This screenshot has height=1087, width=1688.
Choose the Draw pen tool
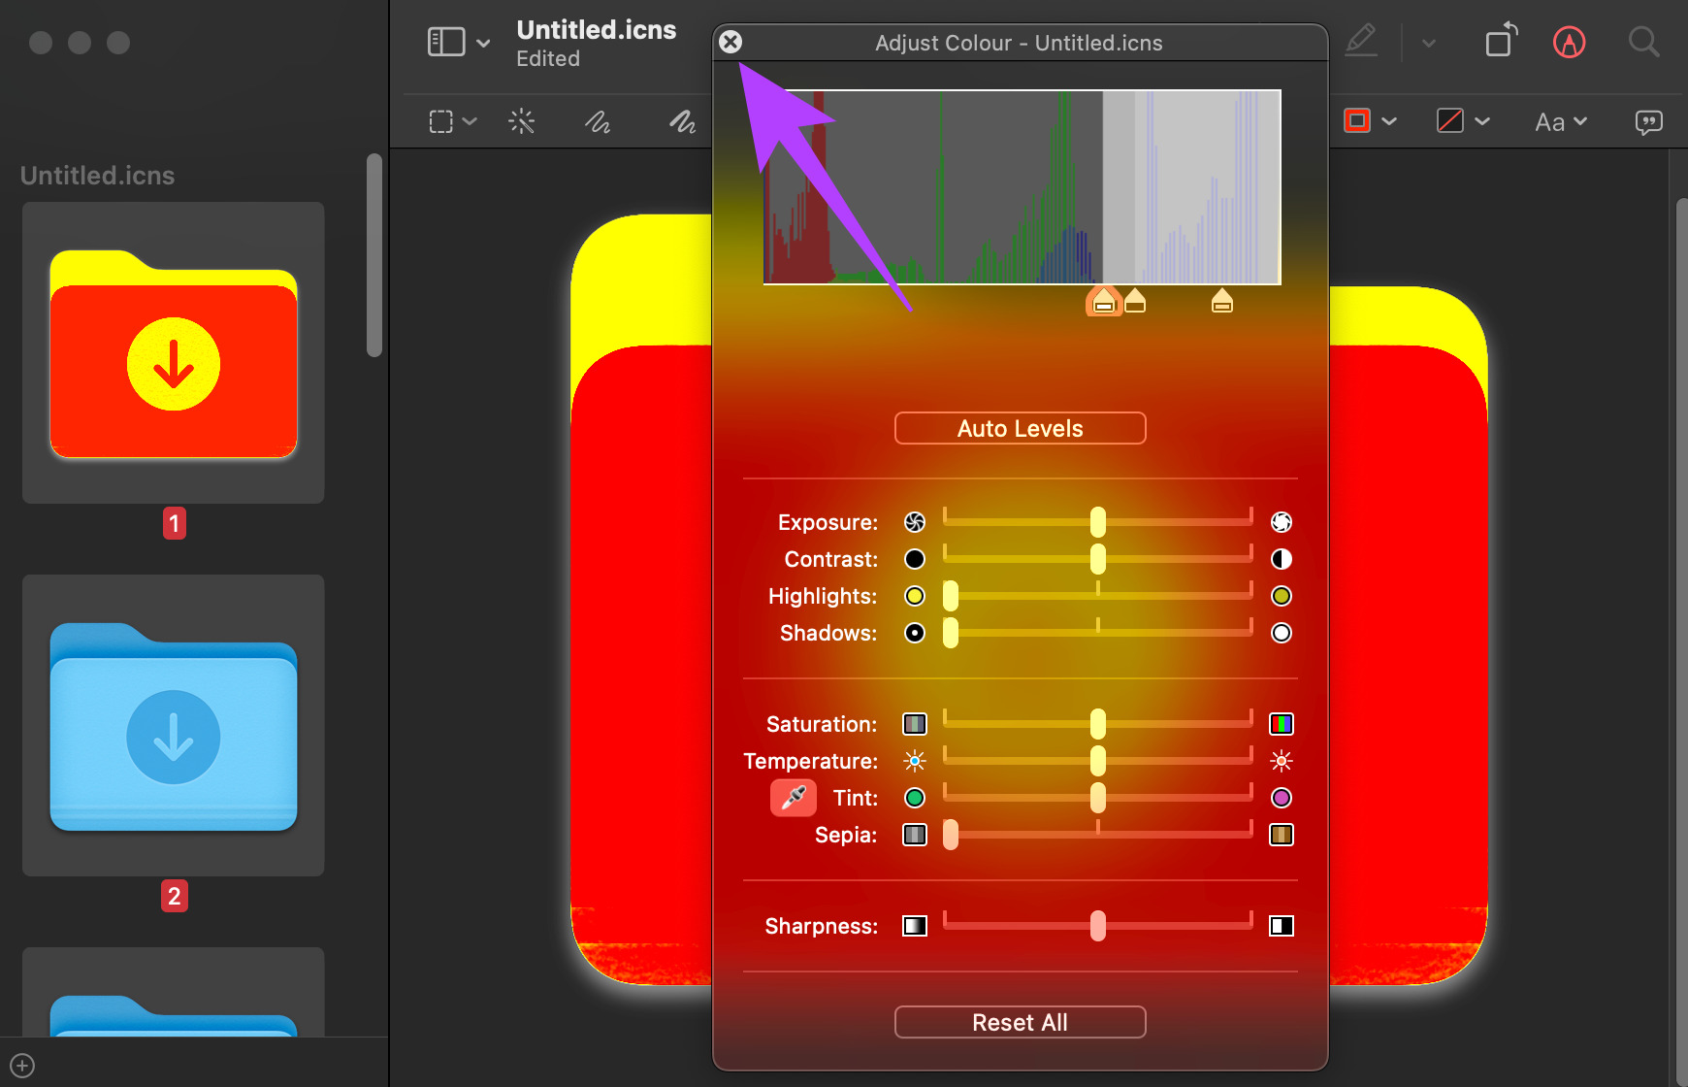click(682, 121)
